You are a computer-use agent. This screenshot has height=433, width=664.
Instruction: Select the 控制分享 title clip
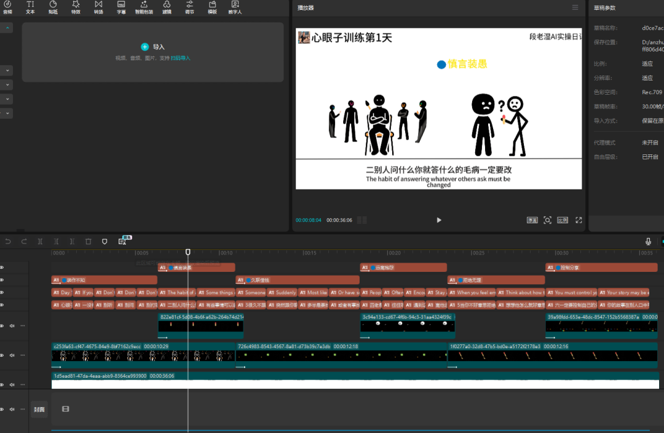pos(601,268)
